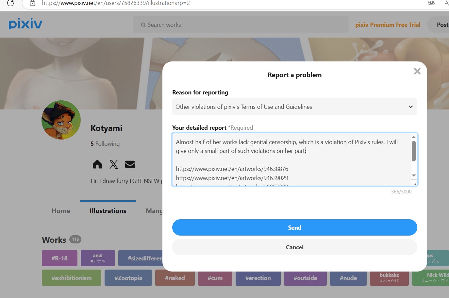This screenshot has height=298, width=449.
Task: Click the browser reload icon
Action: click(x=10, y=3)
